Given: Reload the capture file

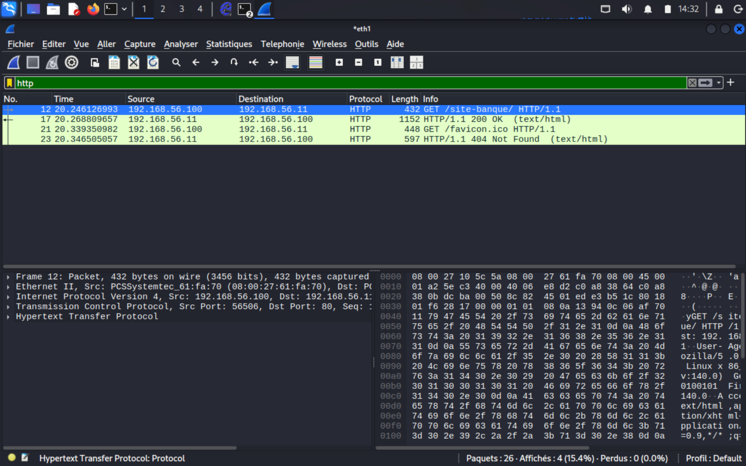Looking at the screenshot, I should pos(153,62).
